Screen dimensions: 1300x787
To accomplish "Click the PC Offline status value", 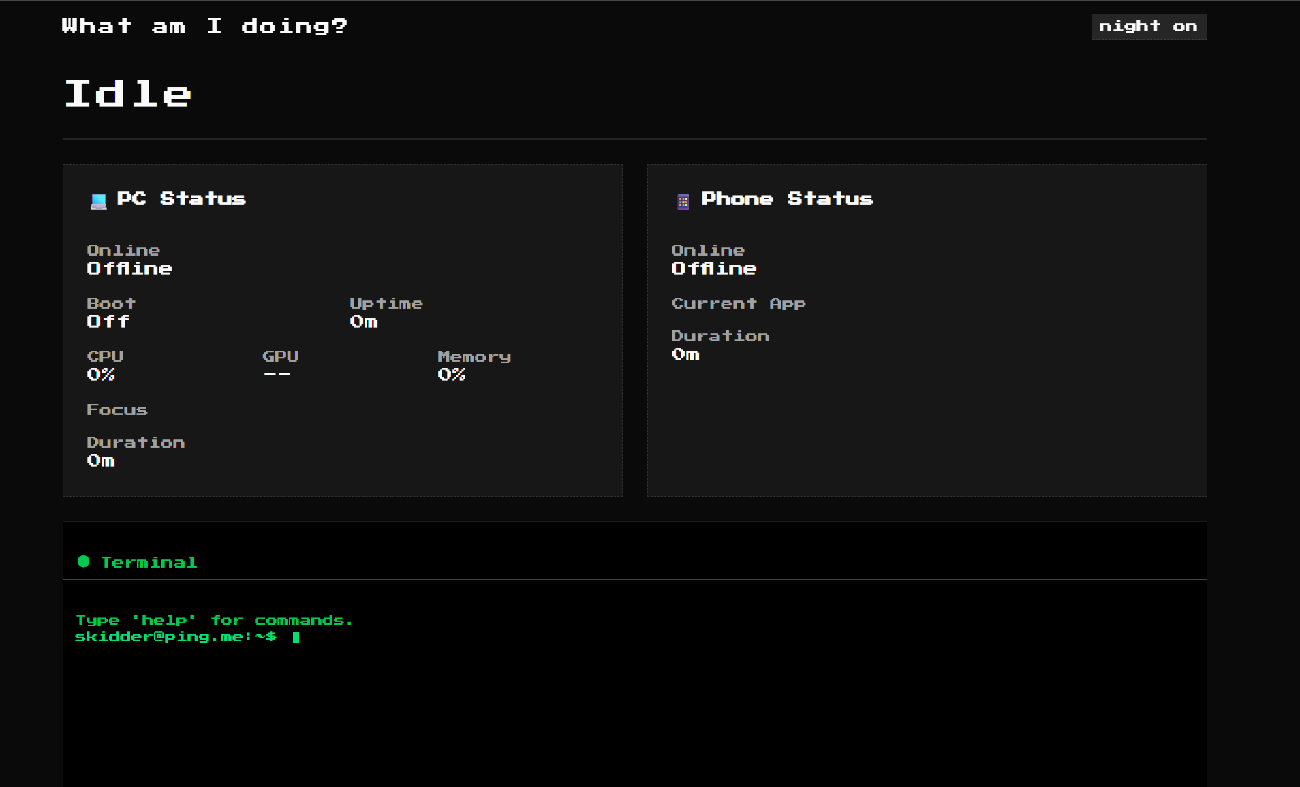I will (x=129, y=268).
